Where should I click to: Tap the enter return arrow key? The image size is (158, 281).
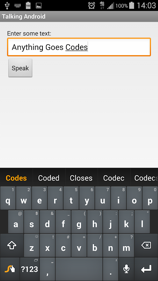146,269
